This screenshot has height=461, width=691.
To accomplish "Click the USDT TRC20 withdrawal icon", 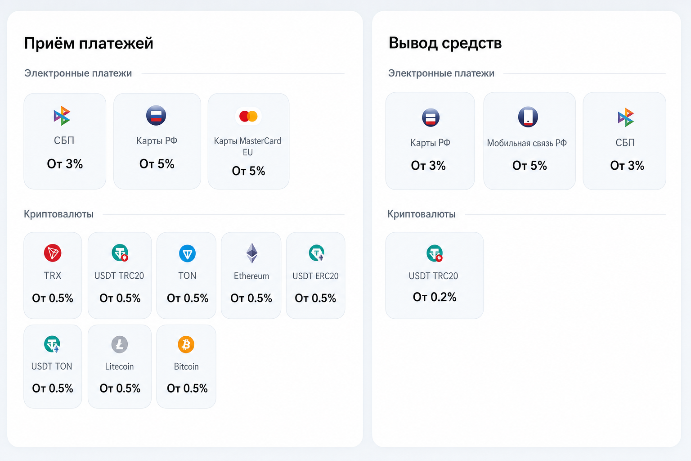I will click(435, 253).
